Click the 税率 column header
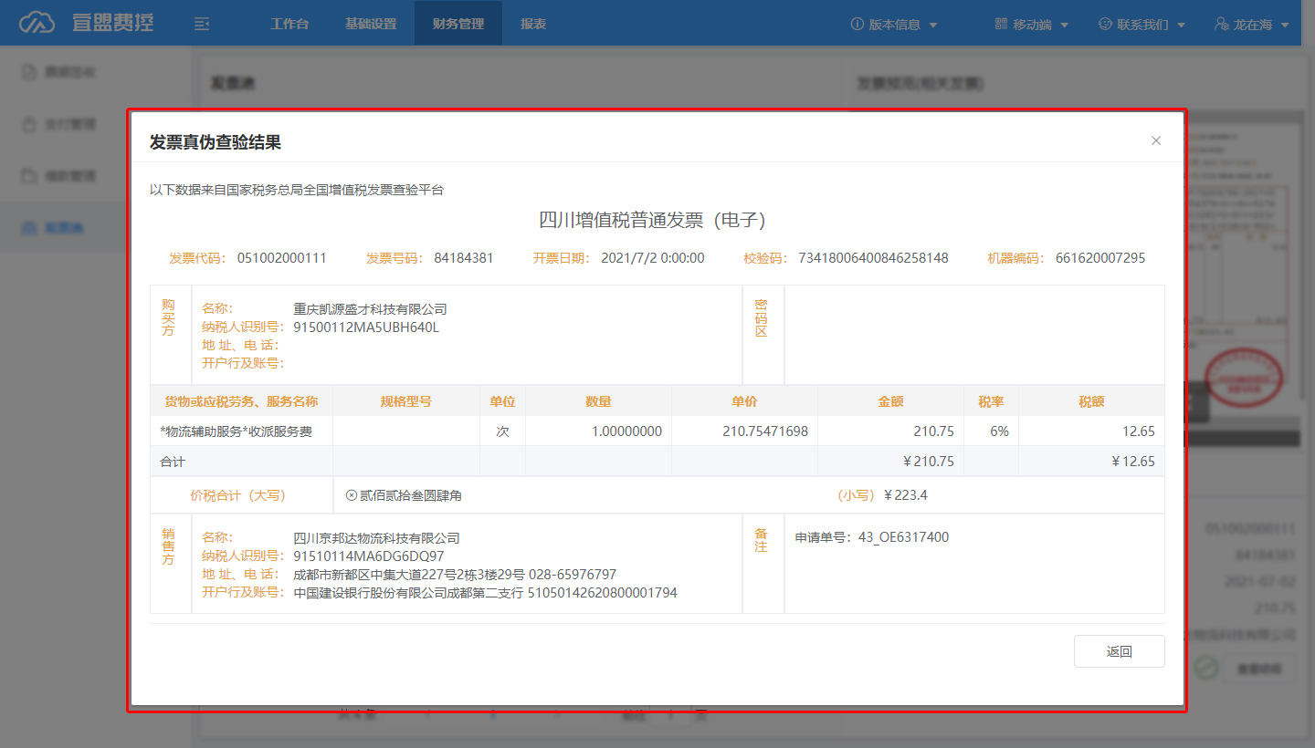 [991, 401]
